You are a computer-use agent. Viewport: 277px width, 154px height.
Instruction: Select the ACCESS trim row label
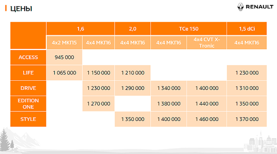(x=28, y=58)
